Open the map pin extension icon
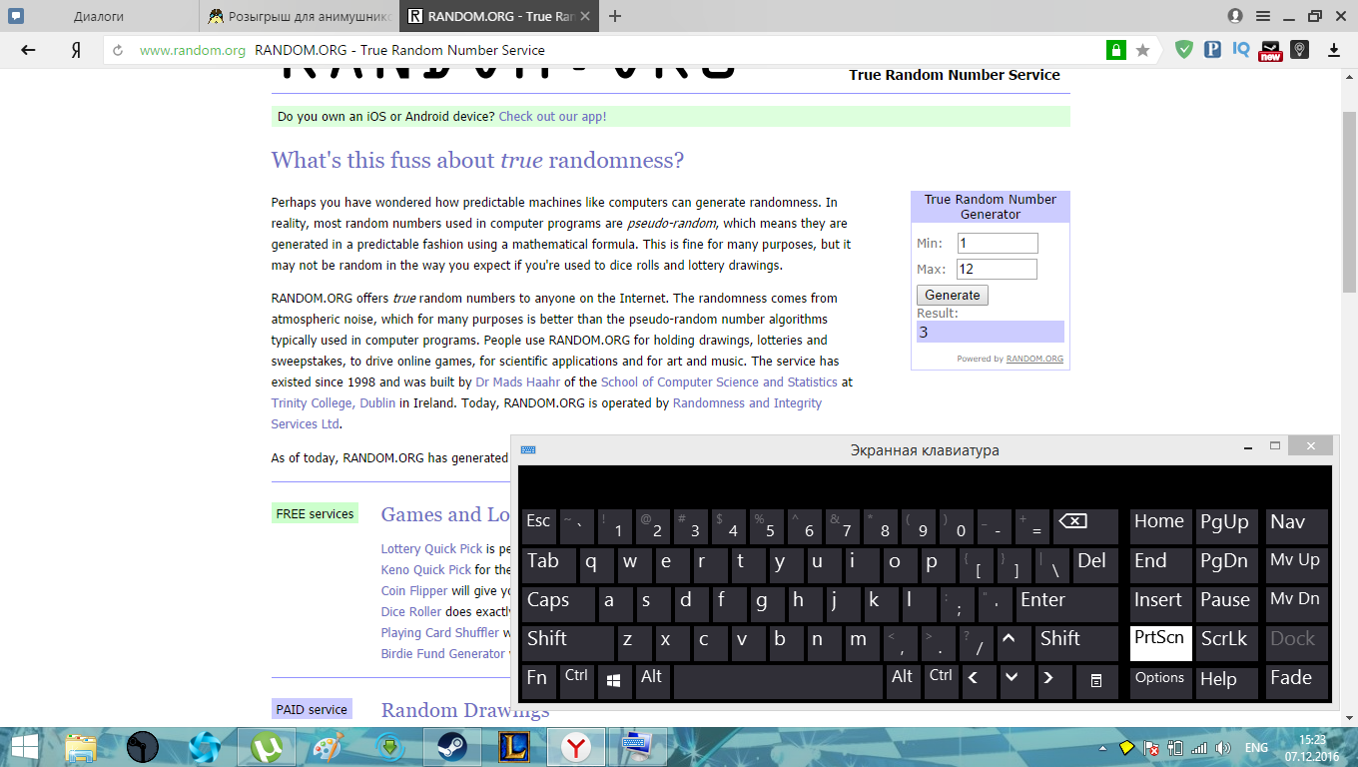1358x767 pixels. 1299,49
